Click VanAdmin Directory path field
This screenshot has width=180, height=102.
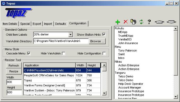pyautogui.click(x=61, y=41)
